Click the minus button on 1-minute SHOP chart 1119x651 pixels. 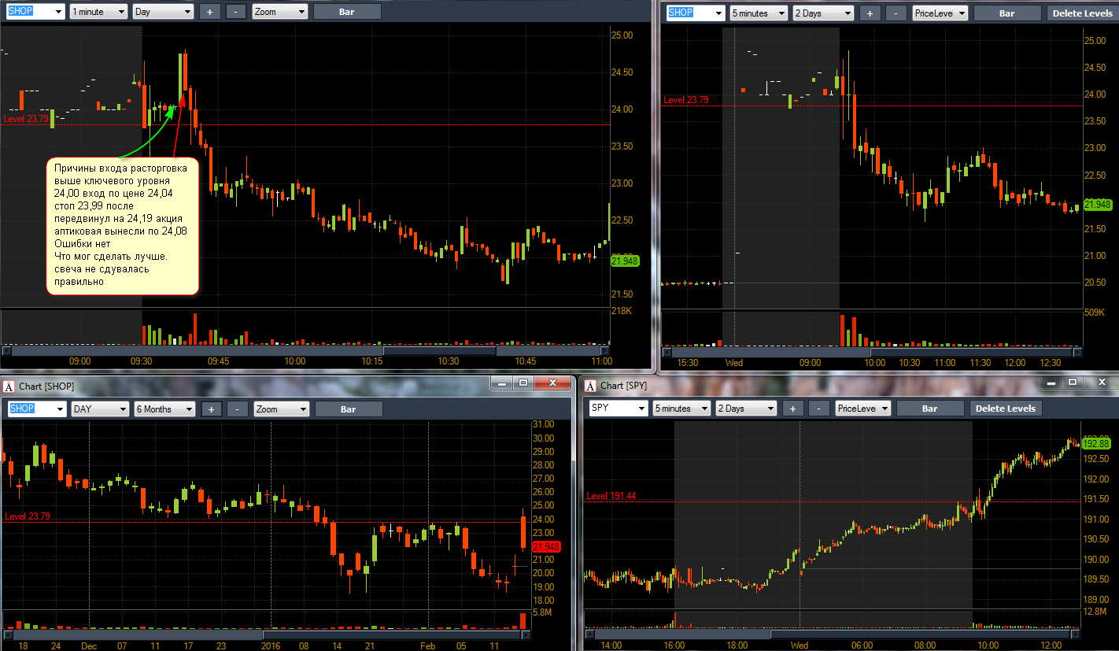(x=236, y=12)
